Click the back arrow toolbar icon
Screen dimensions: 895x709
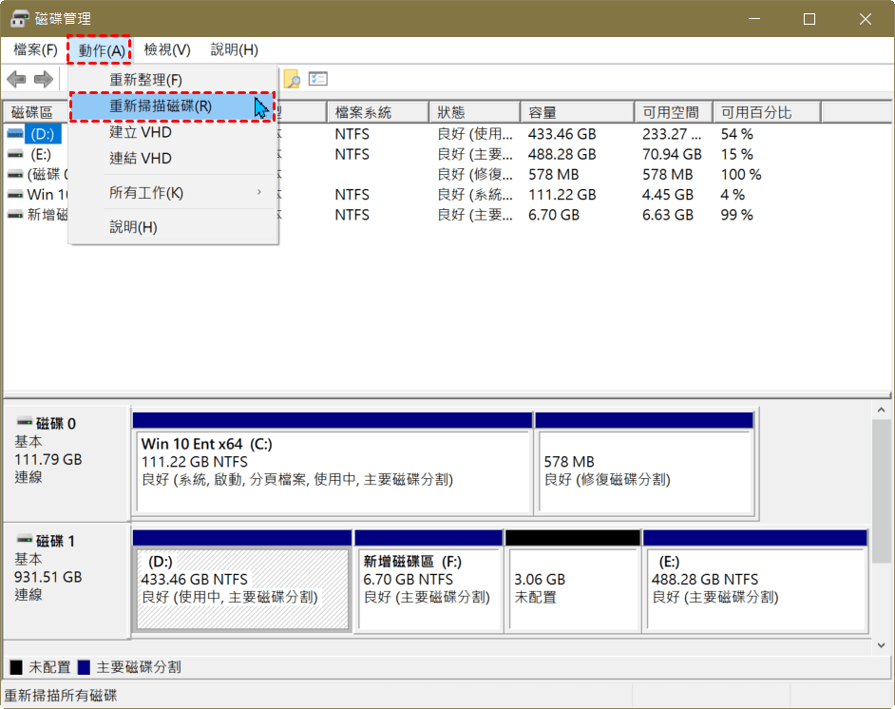coord(16,79)
